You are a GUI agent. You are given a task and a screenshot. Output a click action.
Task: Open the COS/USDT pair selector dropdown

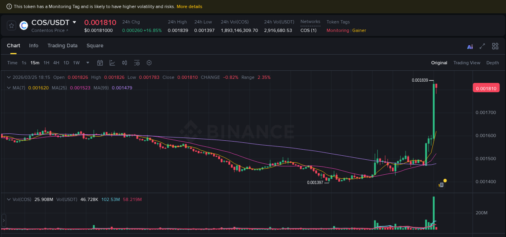coord(73,22)
